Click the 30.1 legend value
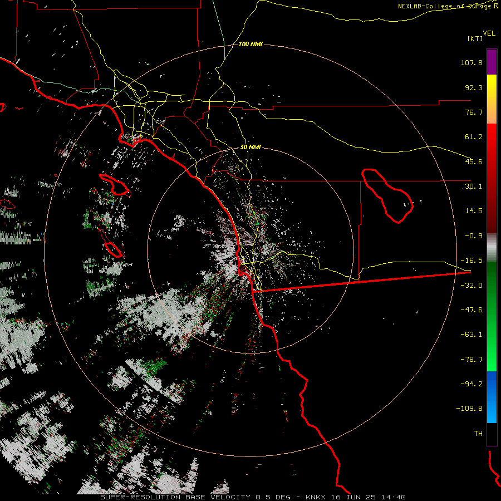The width and height of the screenshot is (501, 501). coord(473,186)
